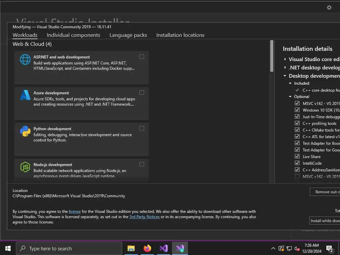
Task: Launch Firefox from the taskbar
Action: tap(147, 248)
